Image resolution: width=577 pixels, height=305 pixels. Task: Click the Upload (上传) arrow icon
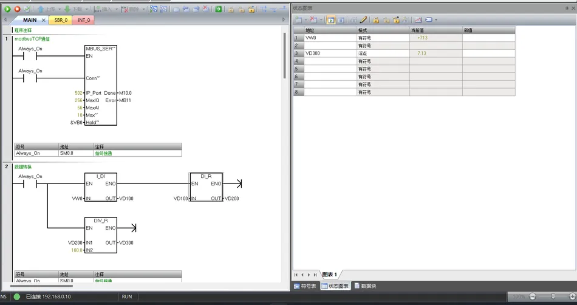tap(41, 9)
